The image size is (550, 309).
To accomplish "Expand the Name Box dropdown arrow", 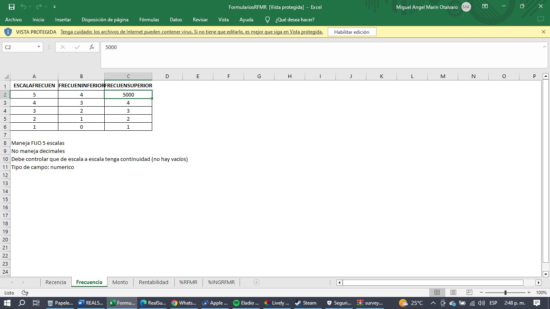I will click(39, 47).
